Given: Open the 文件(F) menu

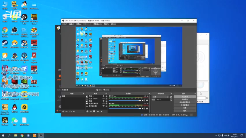Looking at the screenshot, I should [65, 24].
